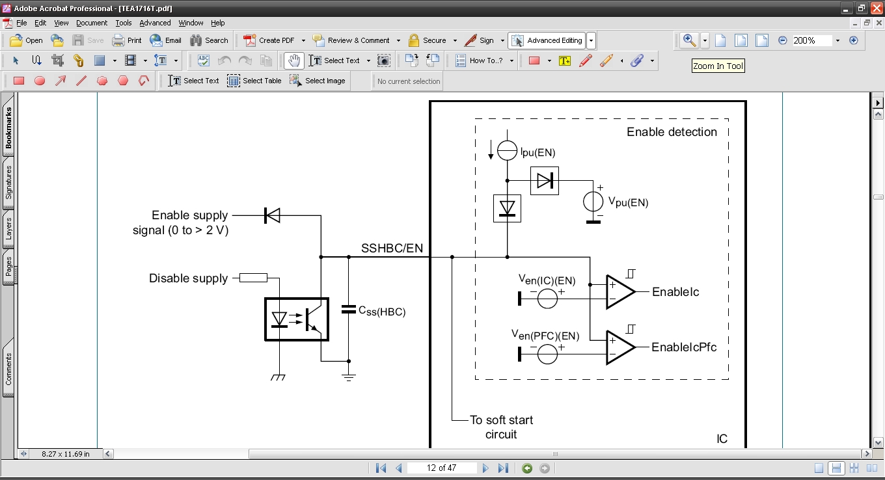This screenshot has height=480, width=885.
Task: Select the Crop tool
Action: coord(57,60)
